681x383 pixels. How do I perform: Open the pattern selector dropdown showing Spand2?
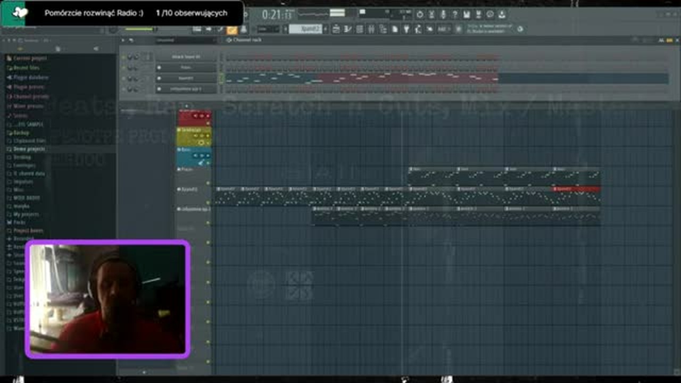point(305,29)
